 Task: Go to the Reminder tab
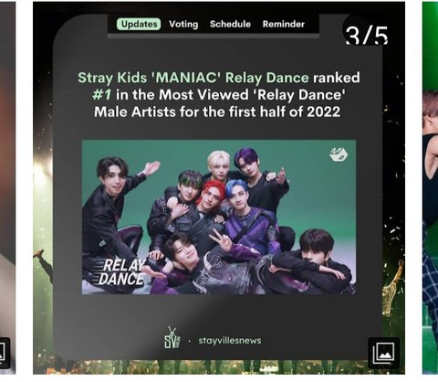(284, 24)
